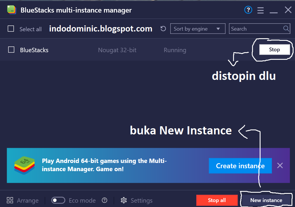Open the hamburger menu icon
The image size is (295, 207).
click(260, 10)
